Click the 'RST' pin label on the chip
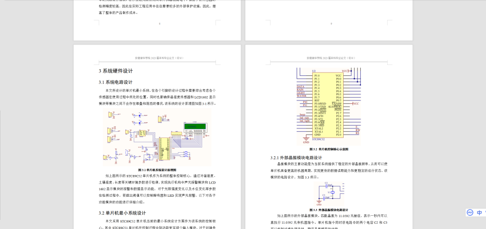Image resolution: width=486 pixels, height=229 pixels. point(317,100)
